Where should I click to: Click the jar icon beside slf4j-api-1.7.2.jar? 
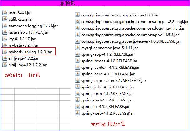click(x=5, y=58)
